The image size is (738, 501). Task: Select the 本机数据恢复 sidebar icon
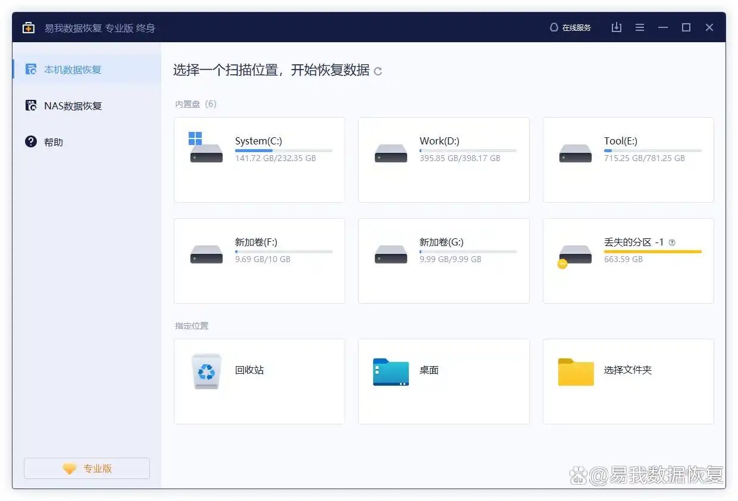pos(31,69)
